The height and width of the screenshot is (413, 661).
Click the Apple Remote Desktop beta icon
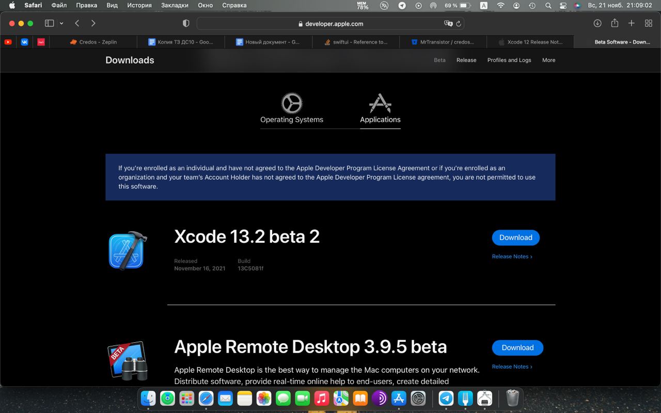128,360
